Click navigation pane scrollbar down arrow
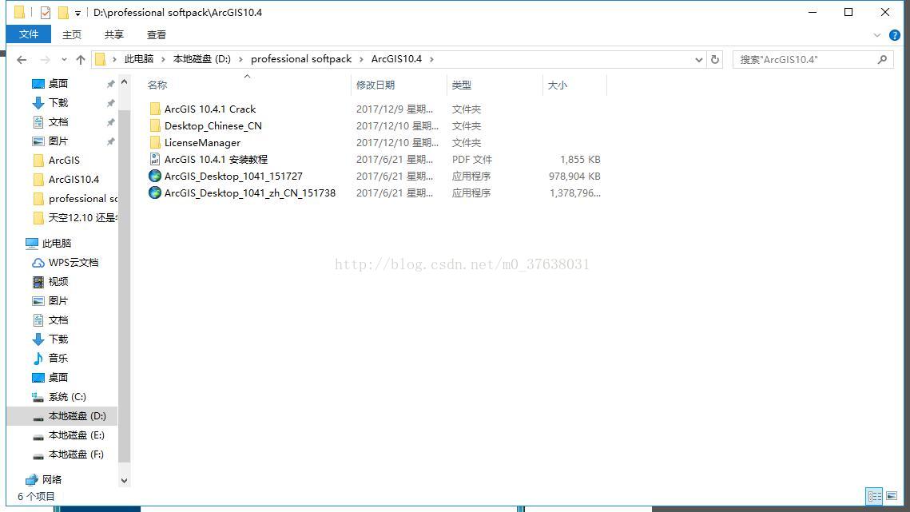This screenshot has height=512, width=910. pos(124,481)
